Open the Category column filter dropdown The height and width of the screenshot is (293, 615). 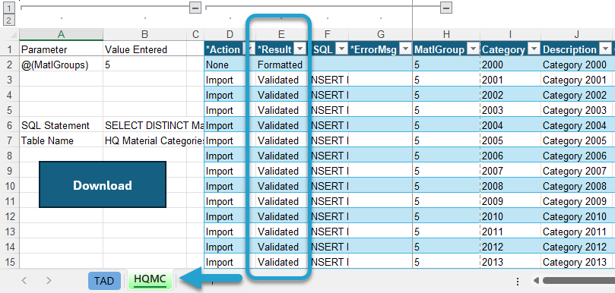click(534, 49)
